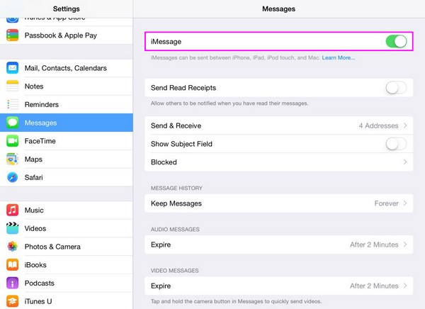Image resolution: width=425 pixels, height=309 pixels.
Task: Tap the Reminders list icon
Action: [13, 104]
